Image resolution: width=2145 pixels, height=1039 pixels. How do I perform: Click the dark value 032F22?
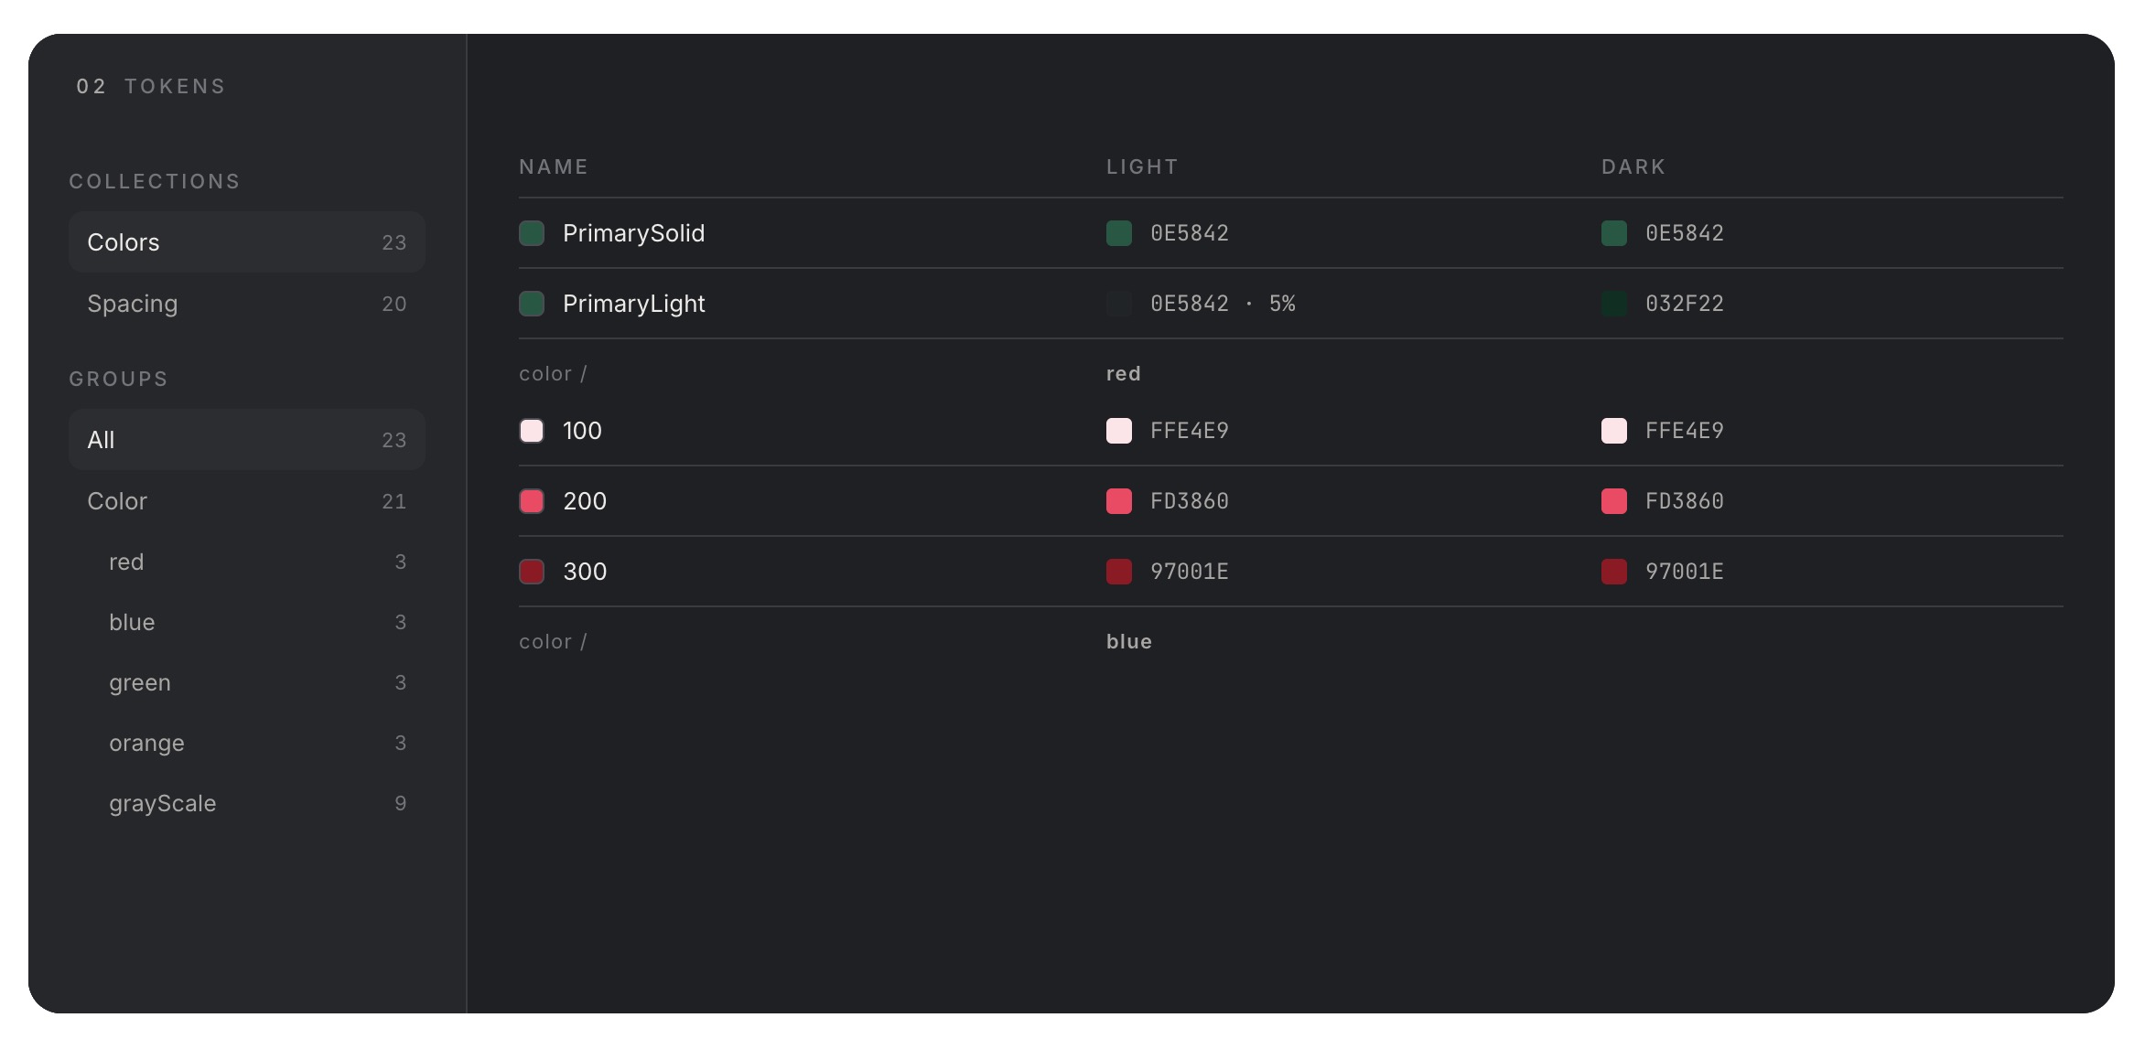pos(1685,304)
